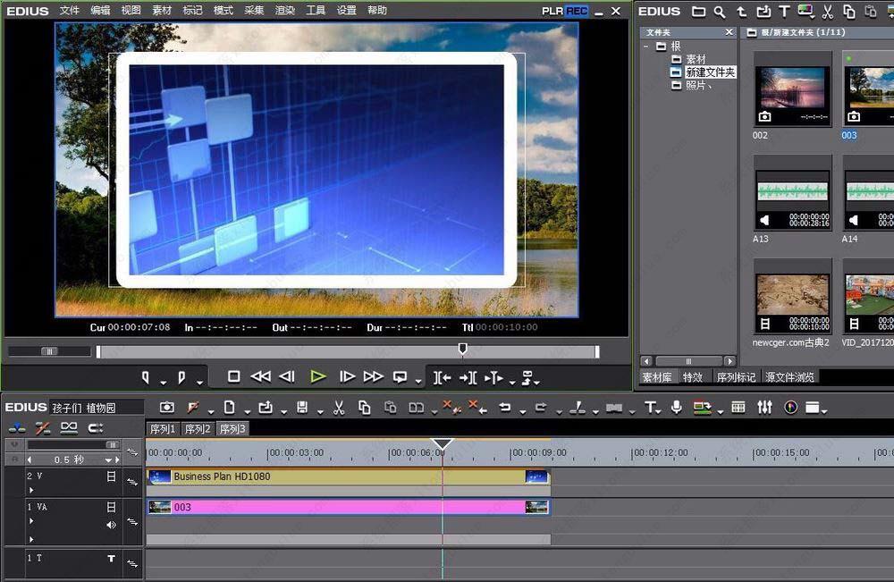Click the Set In point button in player
Viewport: 894px width, 582px height.
tap(146, 377)
